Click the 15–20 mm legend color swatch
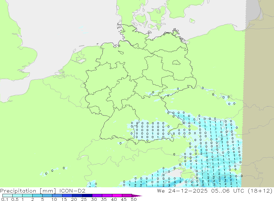 click(67, 196)
